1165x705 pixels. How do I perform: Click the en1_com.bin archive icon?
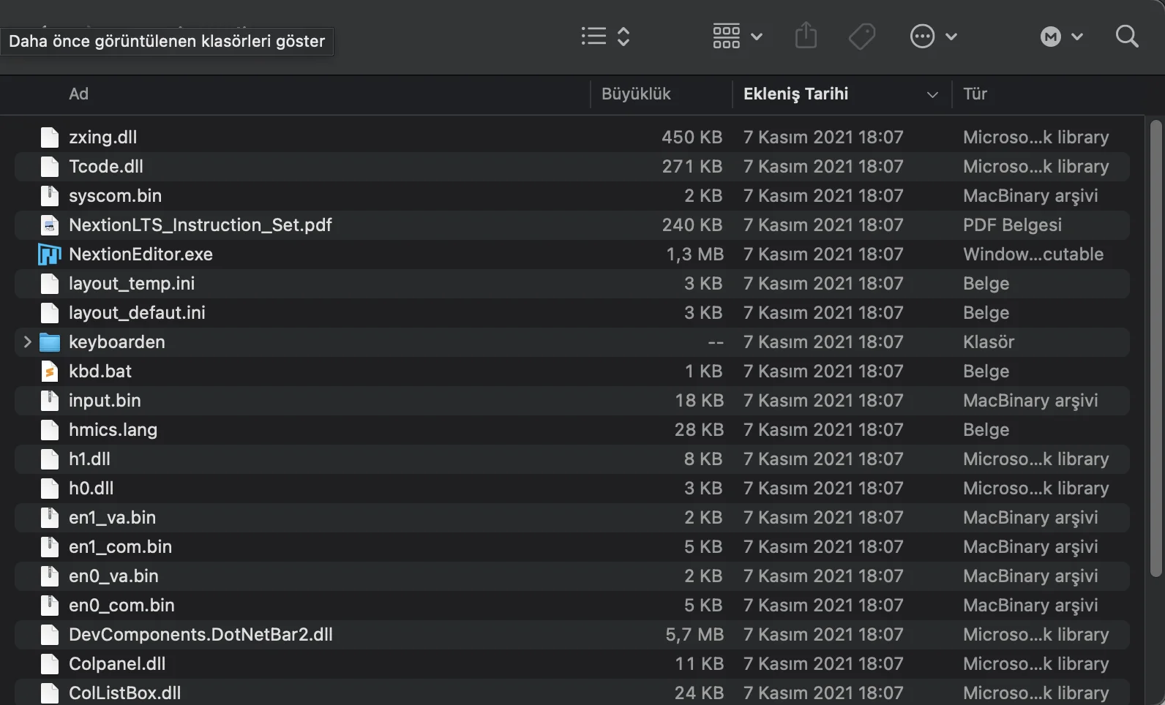[x=49, y=546]
